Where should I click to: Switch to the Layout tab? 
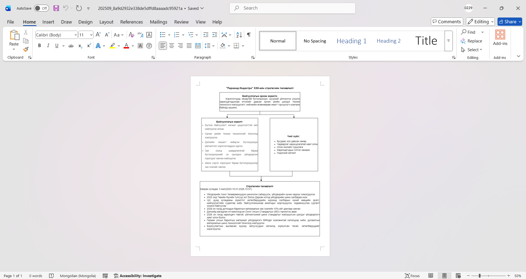point(106,22)
